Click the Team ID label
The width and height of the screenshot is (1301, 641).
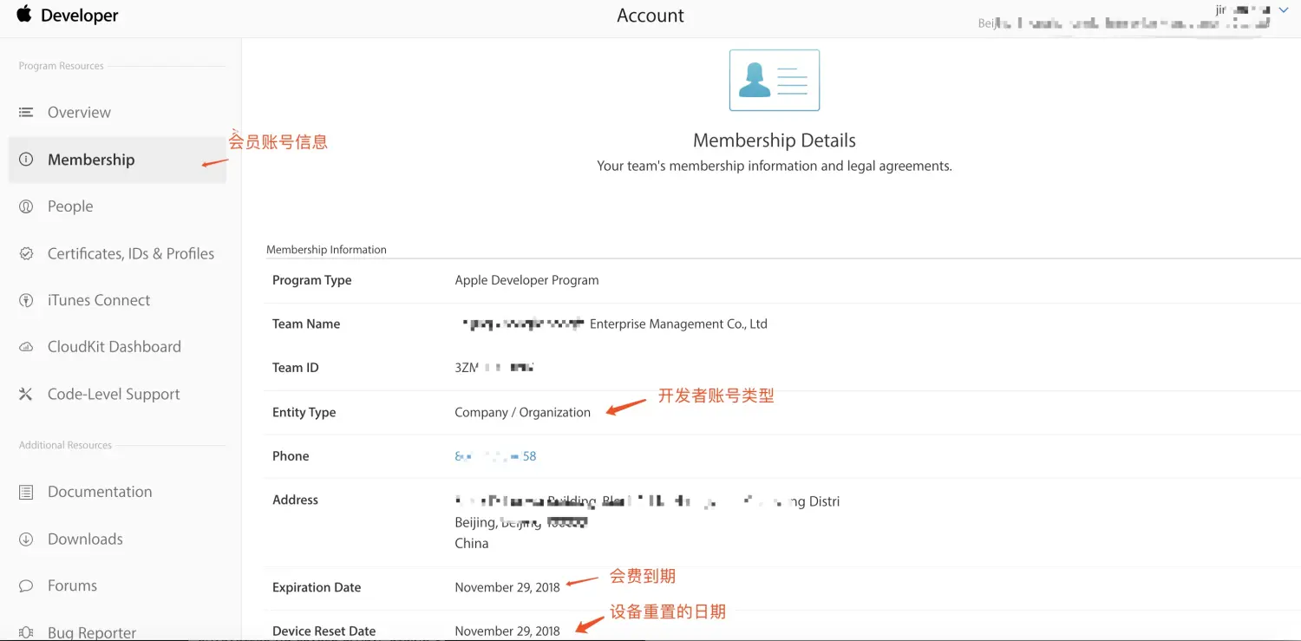(296, 368)
